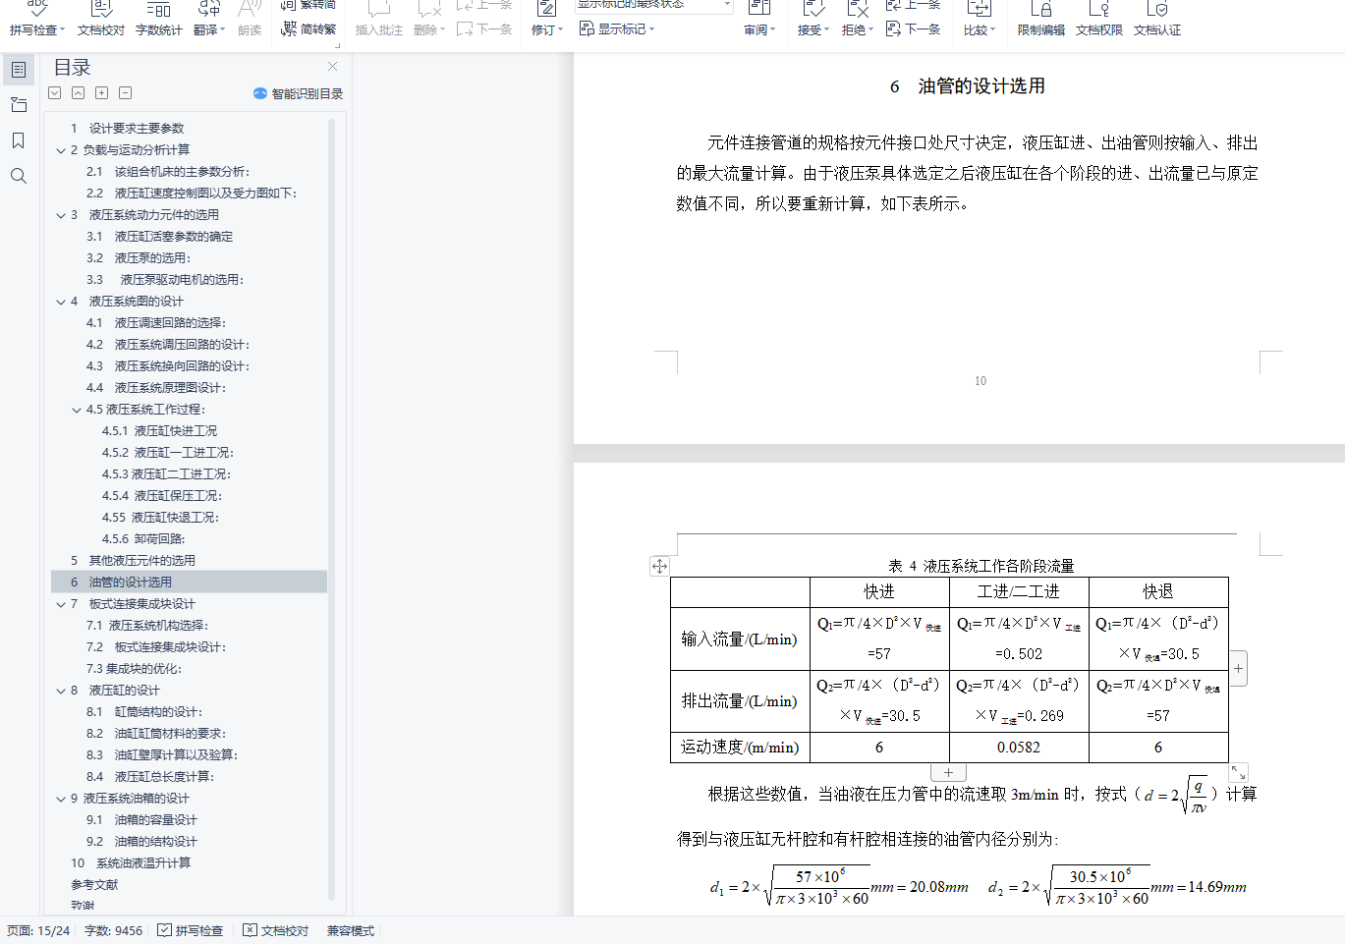The height and width of the screenshot is (944, 1345).
Task: Collapse the '3 液压系统动力元件的选用' outline node
Action: click(61, 216)
